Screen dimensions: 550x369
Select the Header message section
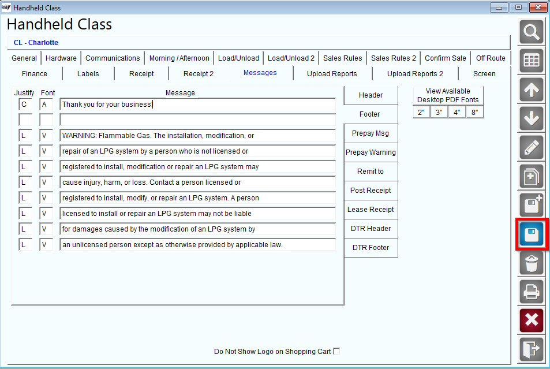pos(371,95)
